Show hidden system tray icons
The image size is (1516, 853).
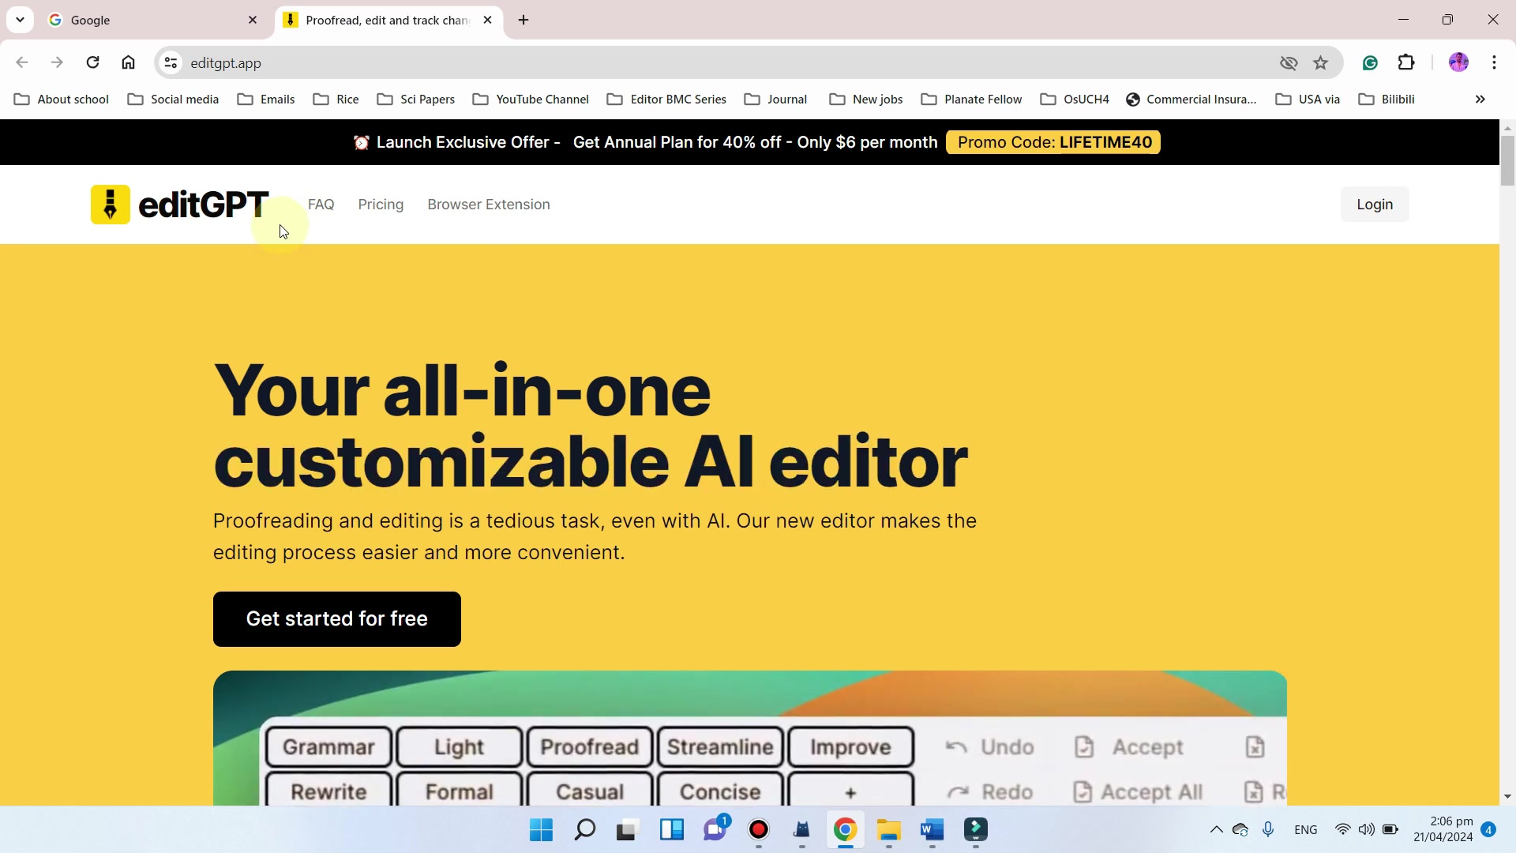(x=1216, y=829)
